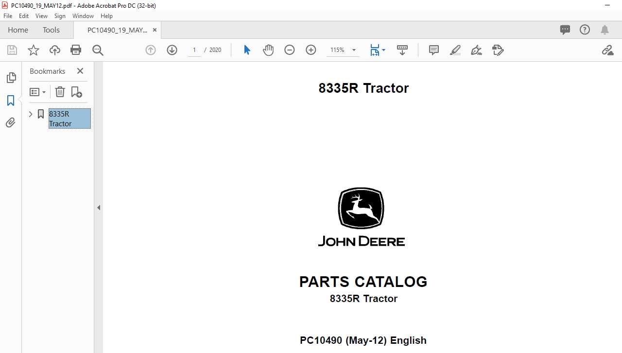Click the John Deere logo image
Screen dimensions: 622x353
tap(361, 217)
